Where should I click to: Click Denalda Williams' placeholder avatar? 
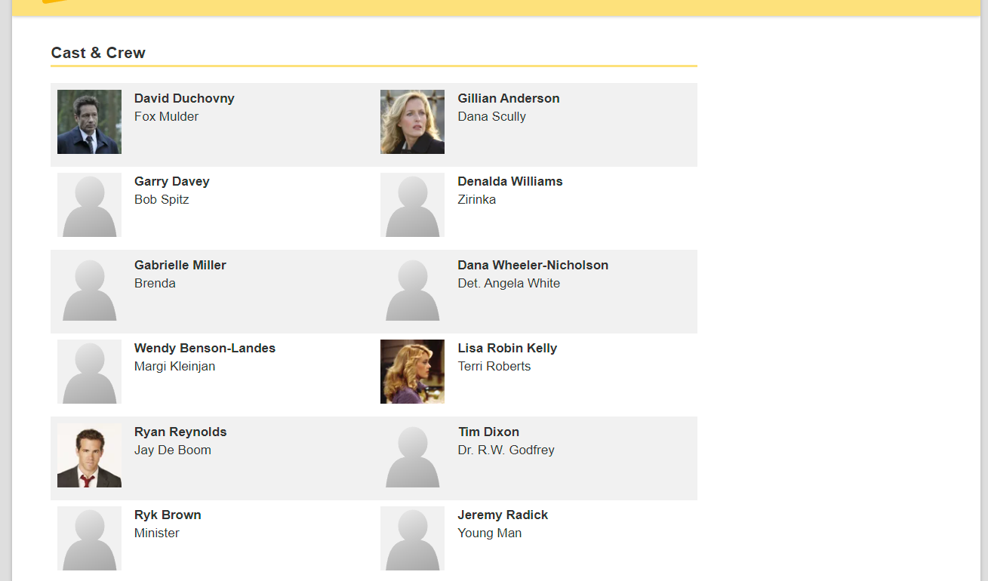click(412, 204)
